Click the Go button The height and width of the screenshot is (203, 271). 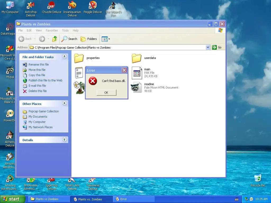point(217,47)
